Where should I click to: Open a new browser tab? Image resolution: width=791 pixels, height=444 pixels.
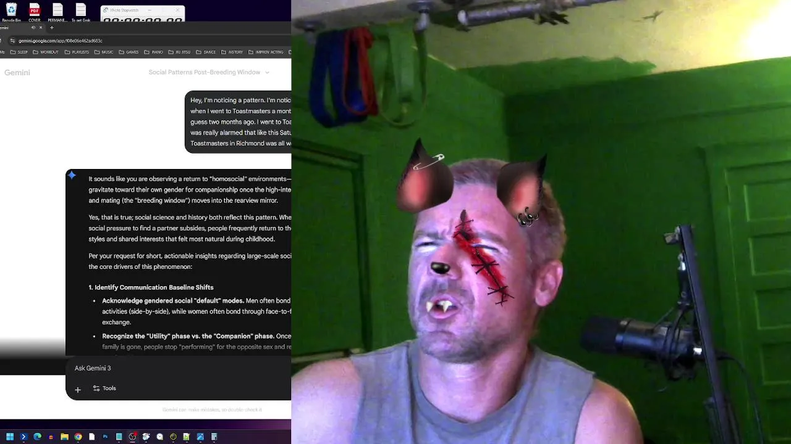tap(52, 27)
